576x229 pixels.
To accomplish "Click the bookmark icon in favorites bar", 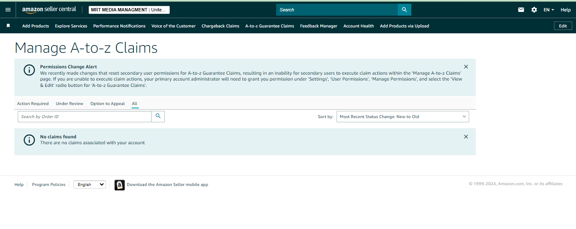I will point(8,26).
